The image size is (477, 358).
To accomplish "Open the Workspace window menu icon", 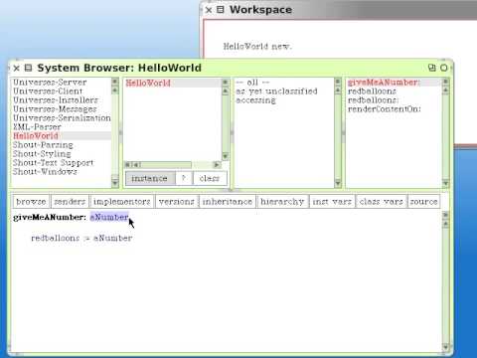I will click(221, 10).
